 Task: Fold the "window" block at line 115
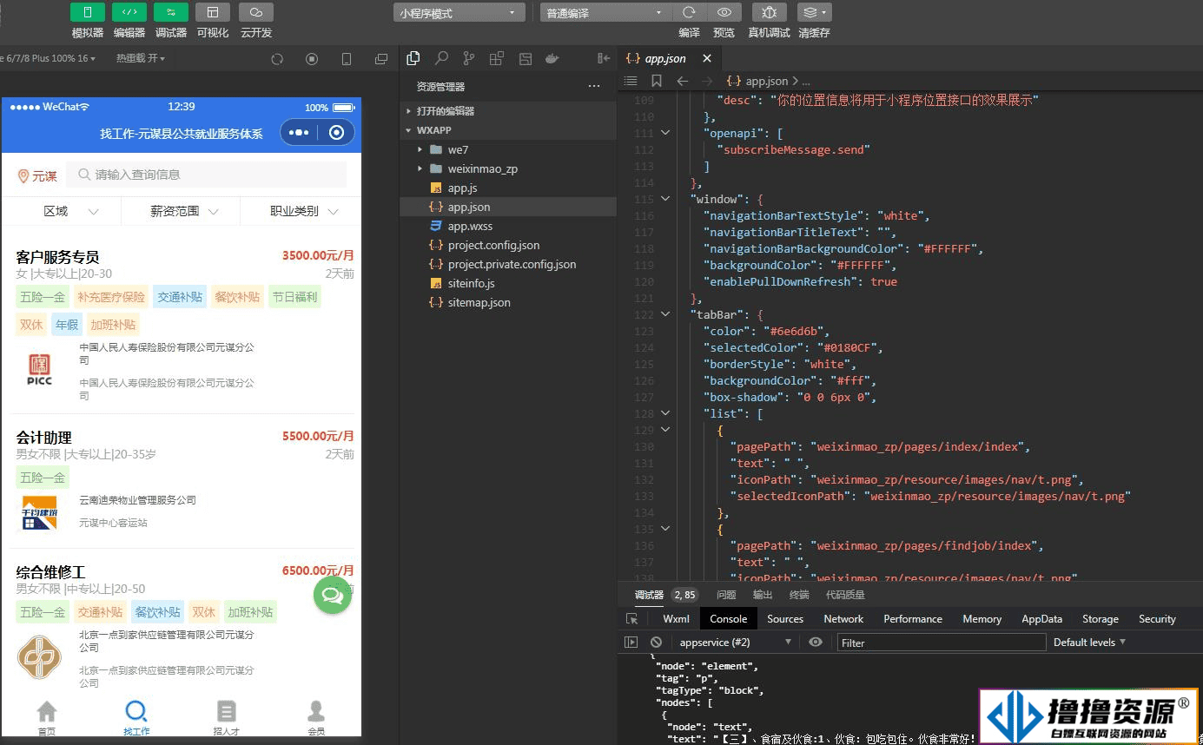665,199
